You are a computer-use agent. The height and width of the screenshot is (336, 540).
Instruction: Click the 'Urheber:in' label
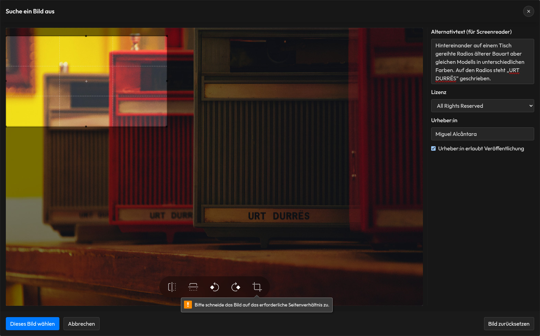[x=444, y=120]
